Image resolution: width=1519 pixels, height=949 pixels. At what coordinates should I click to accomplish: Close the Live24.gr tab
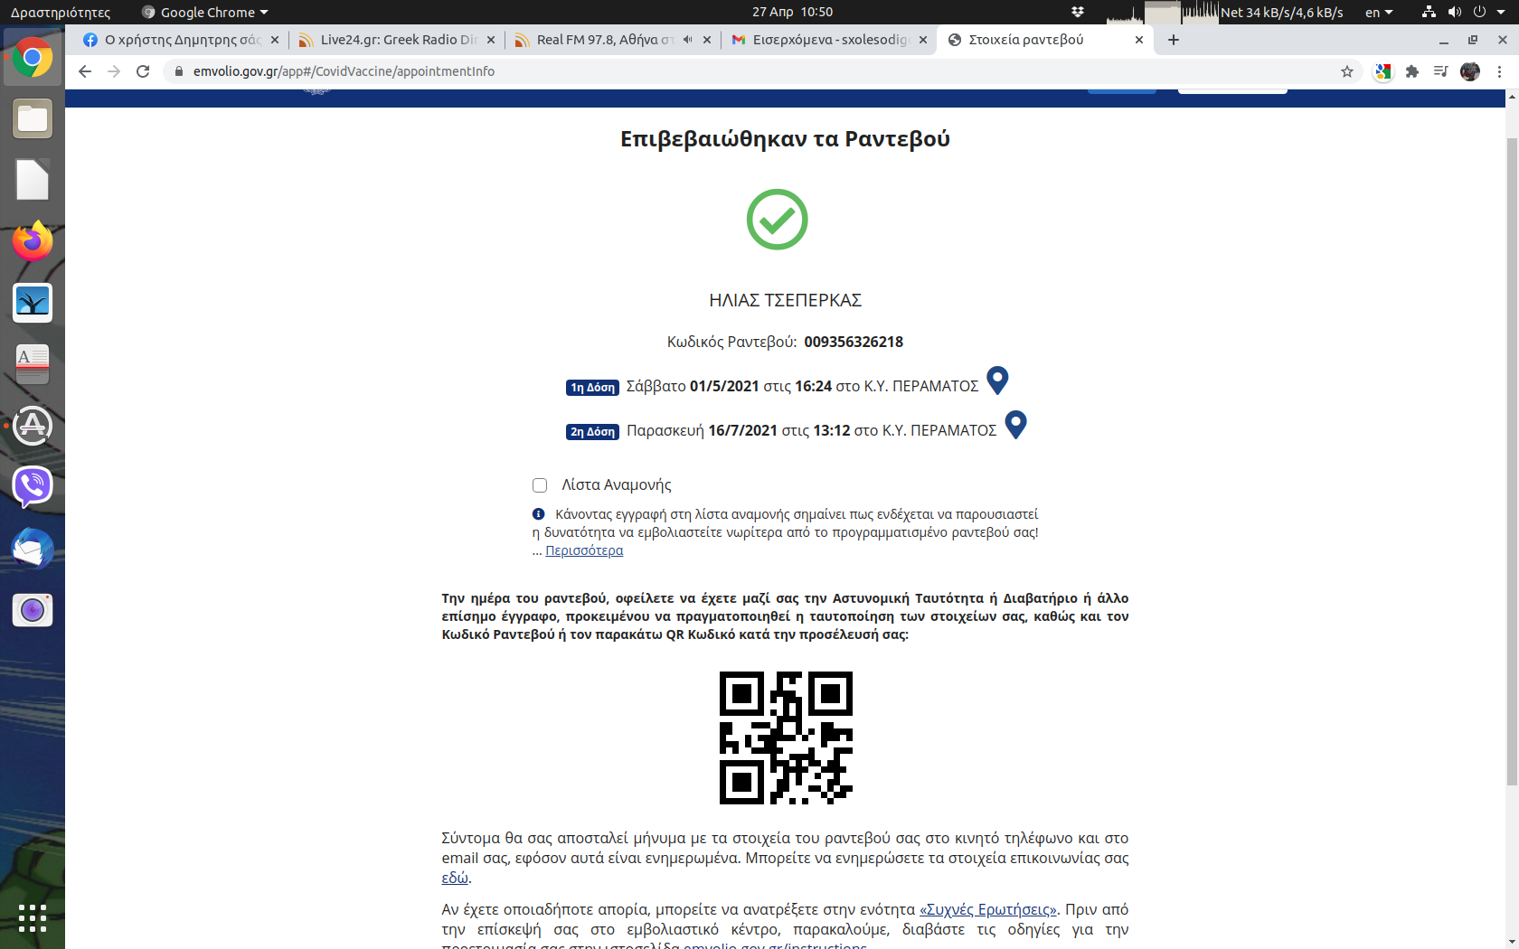491,40
